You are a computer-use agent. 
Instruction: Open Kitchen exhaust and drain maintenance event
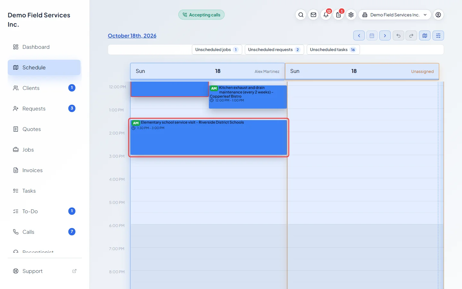(x=248, y=97)
